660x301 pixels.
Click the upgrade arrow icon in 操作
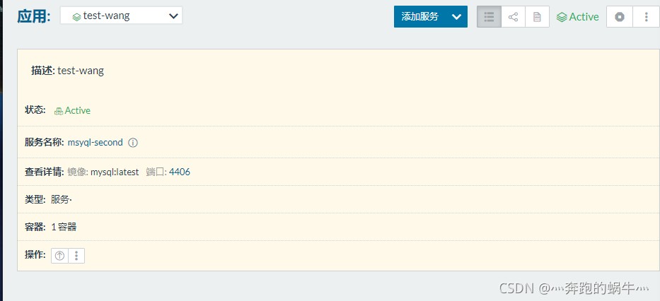coord(60,256)
